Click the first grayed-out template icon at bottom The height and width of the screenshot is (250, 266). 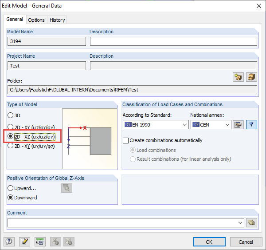pyautogui.click(x=55, y=242)
